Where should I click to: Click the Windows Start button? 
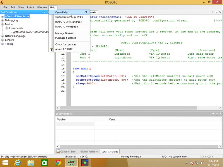(5, 162)
